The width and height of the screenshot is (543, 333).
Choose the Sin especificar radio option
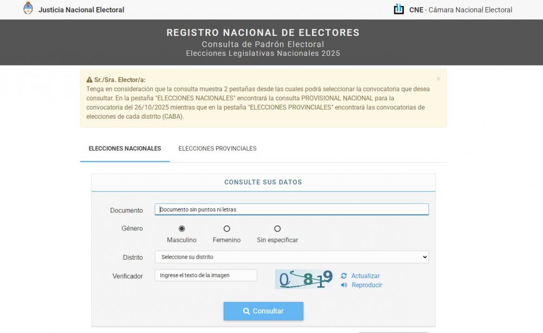click(277, 228)
